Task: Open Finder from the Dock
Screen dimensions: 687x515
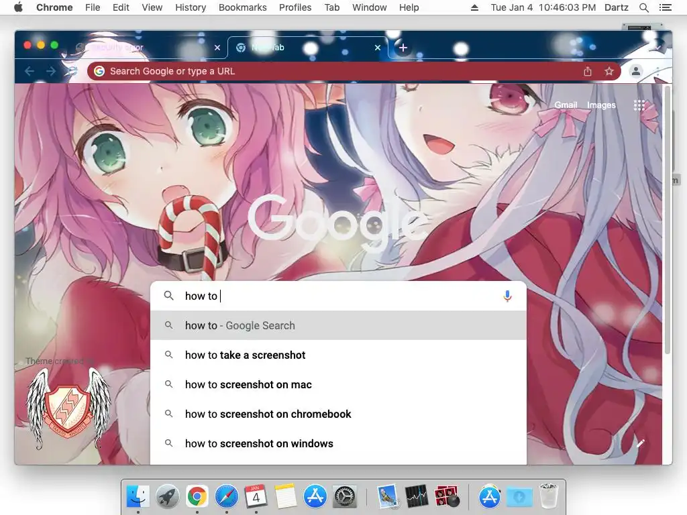Action: tap(138, 496)
